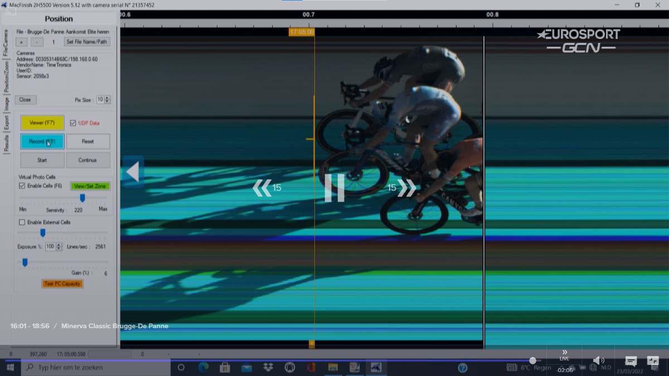Switch to the Results side tab
This screenshot has width=669, height=376.
tap(6, 144)
